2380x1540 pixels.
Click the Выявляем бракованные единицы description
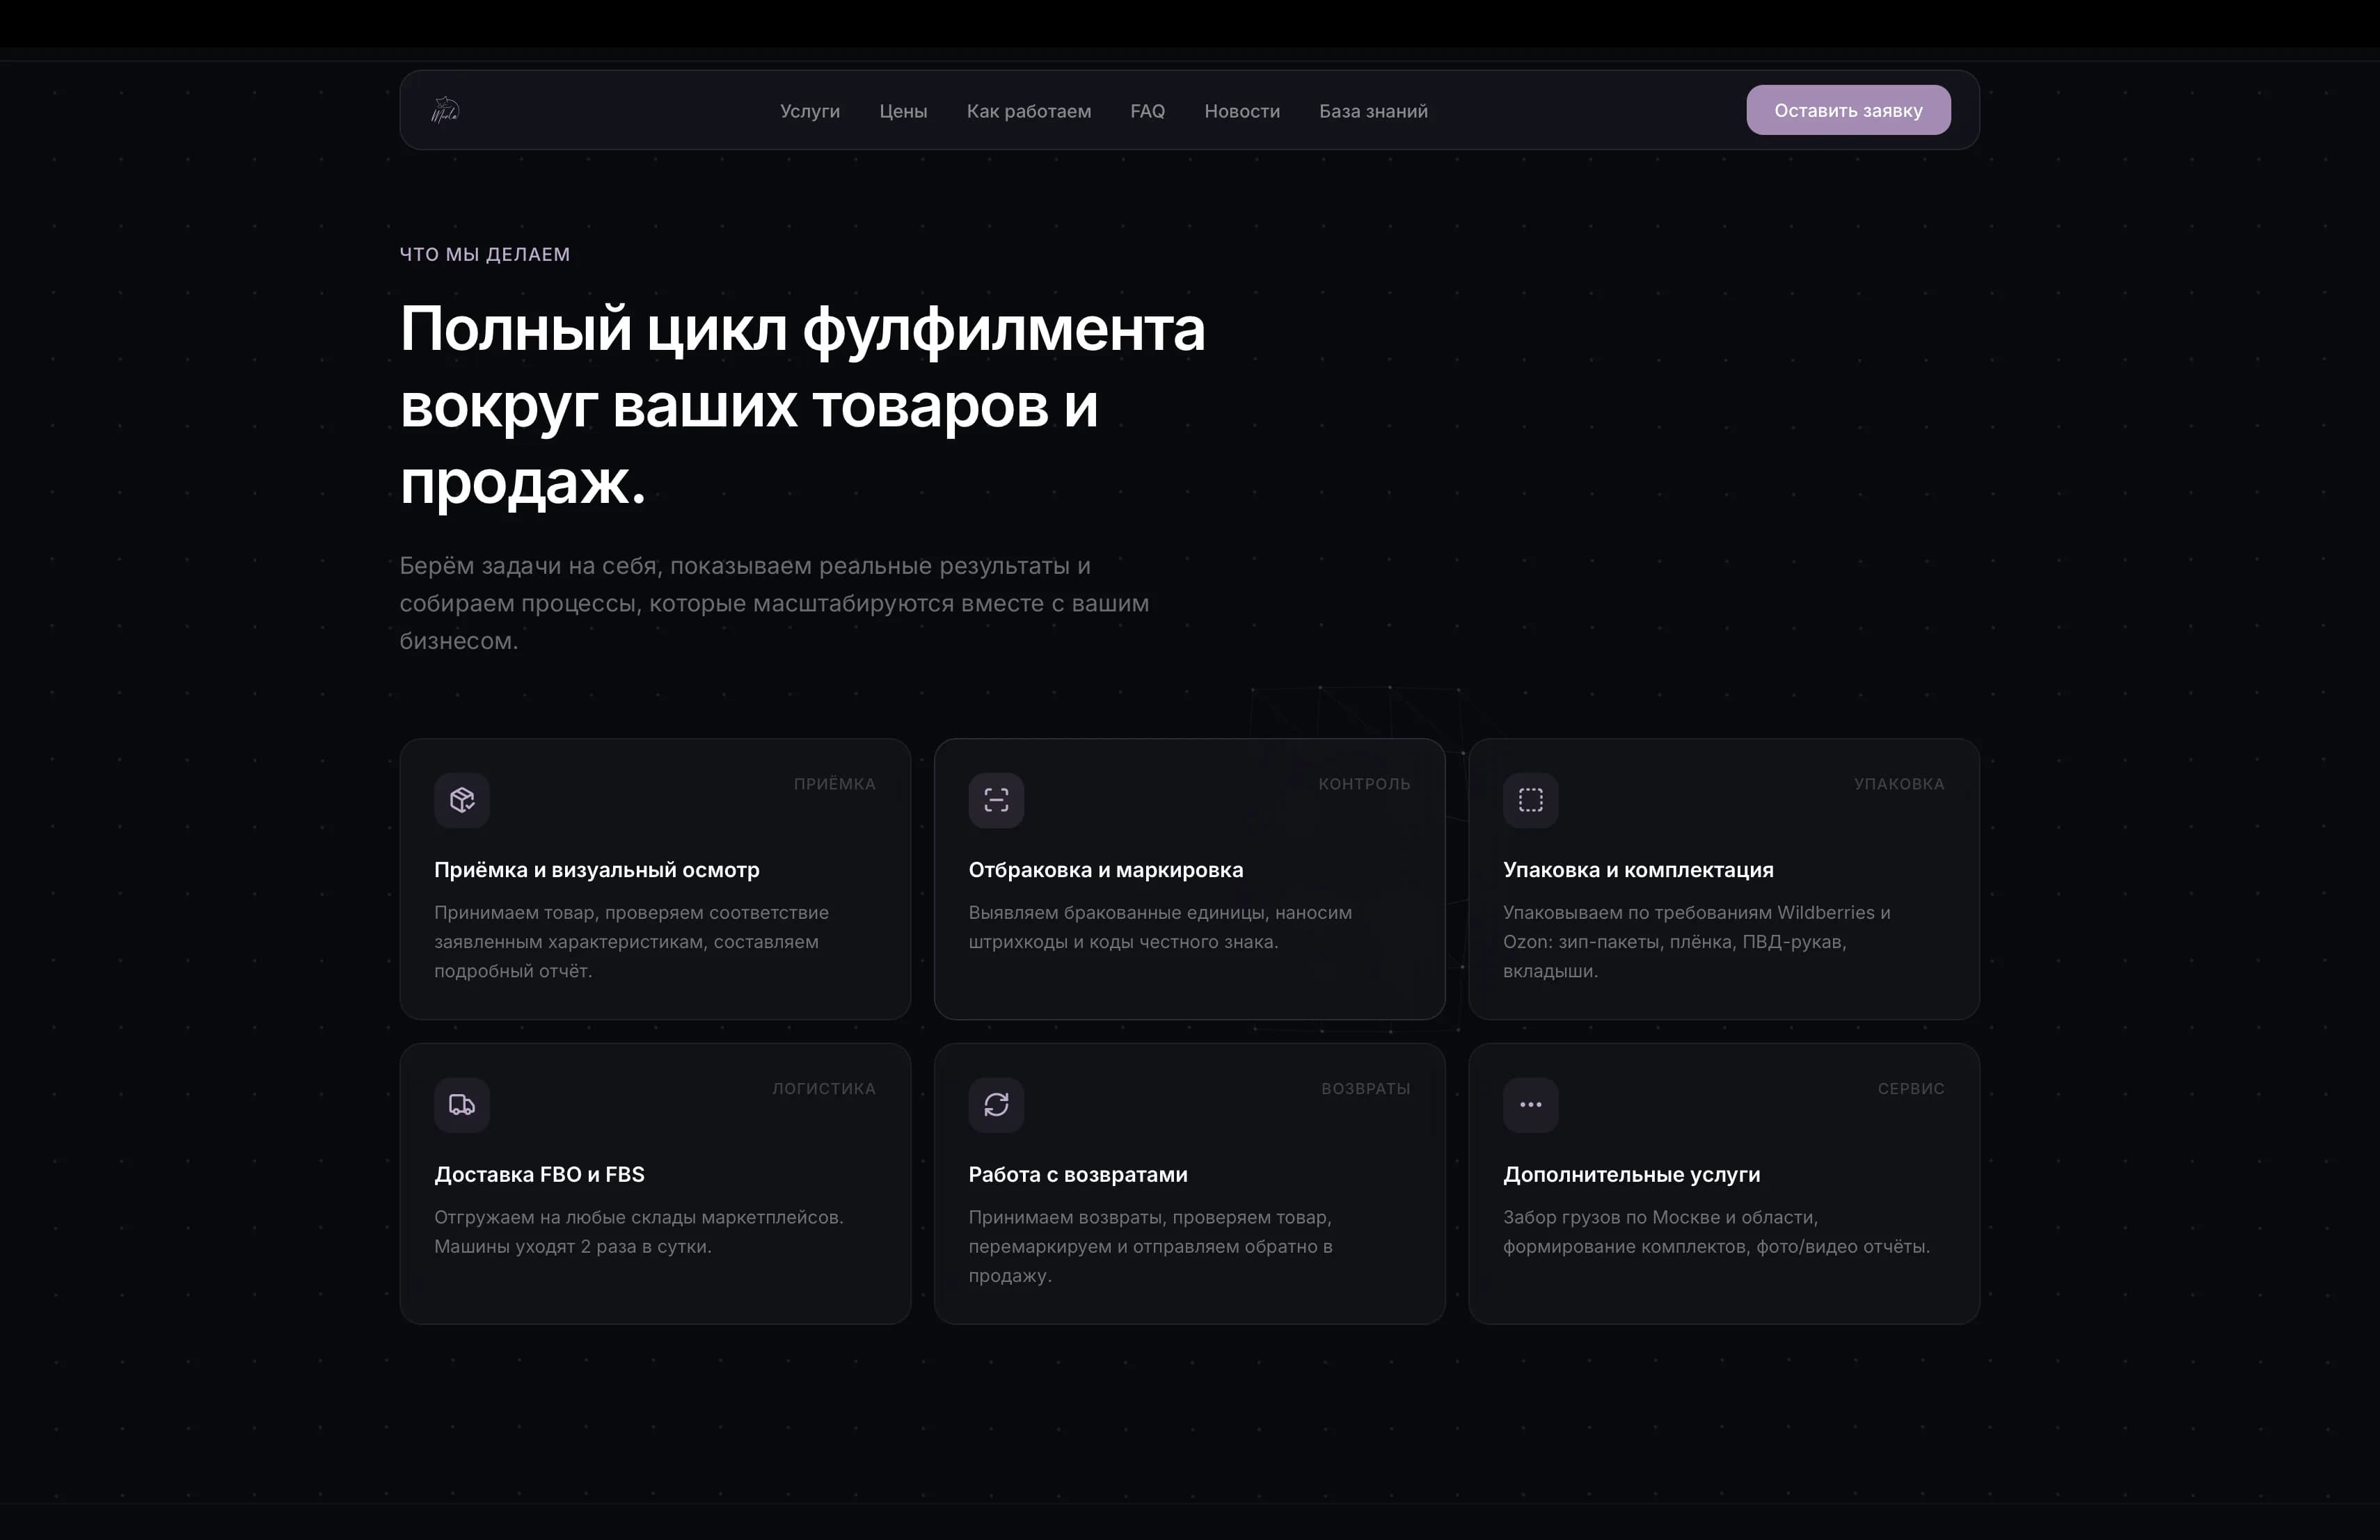pos(1160,927)
